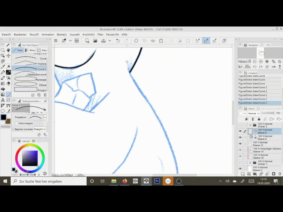This screenshot has width=283, height=212.
Task: Click the delete layer trash icon
Action: click(280, 174)
